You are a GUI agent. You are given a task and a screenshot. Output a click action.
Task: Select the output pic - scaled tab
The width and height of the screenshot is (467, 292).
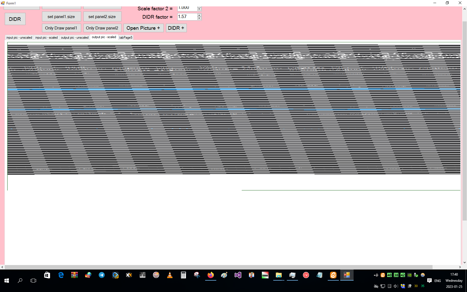[x=104, y=37]
